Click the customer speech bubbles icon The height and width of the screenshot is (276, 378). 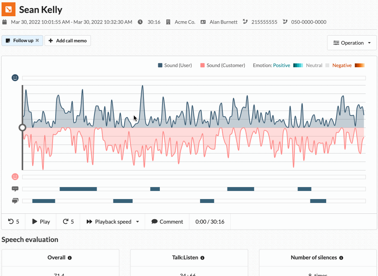coord(15,201)
